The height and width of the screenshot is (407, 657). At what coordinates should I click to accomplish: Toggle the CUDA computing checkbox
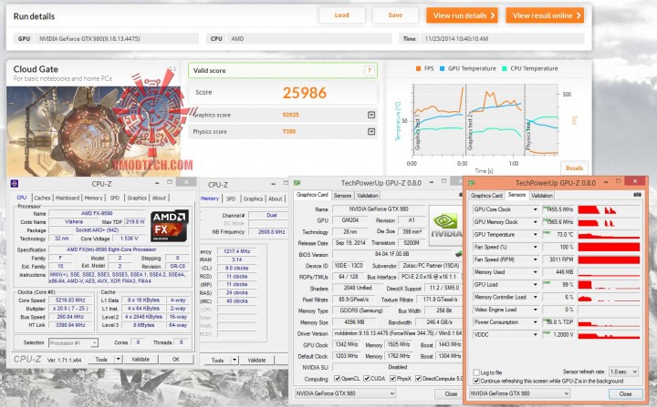coord(367,379)
